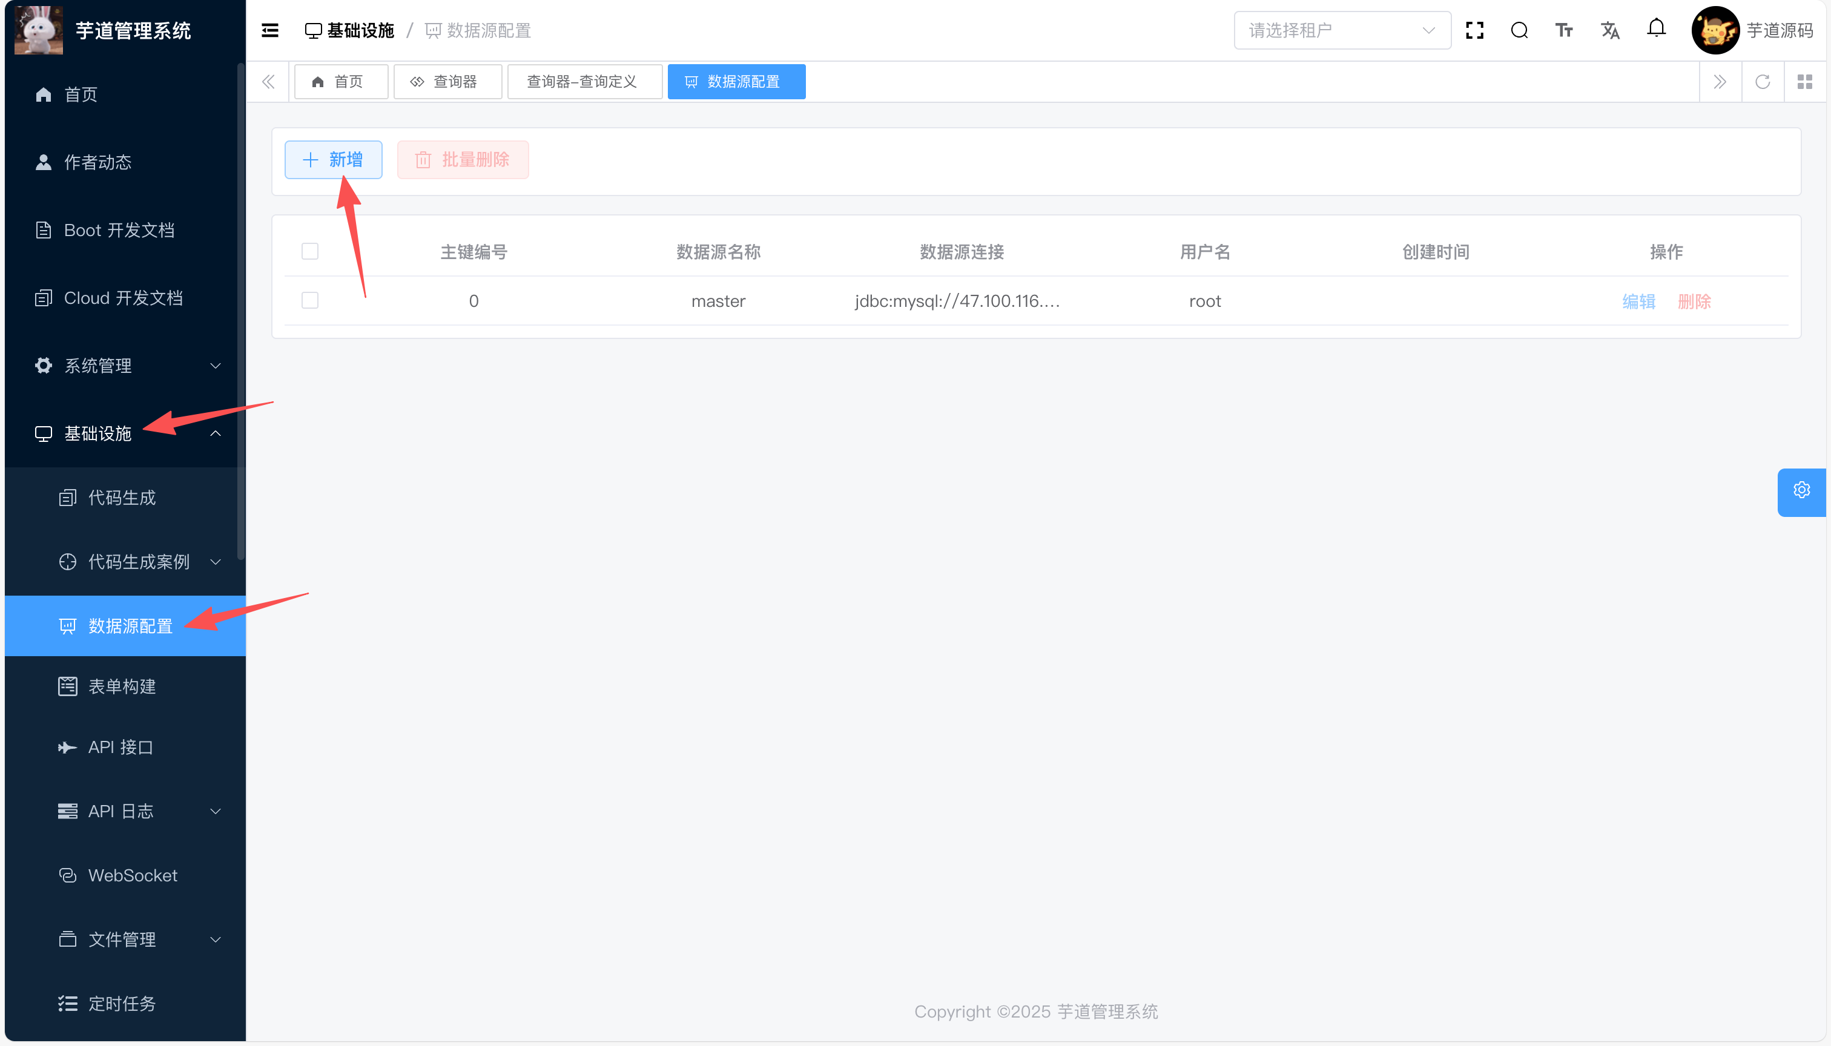The width and height of the screenshot is (1831, 1046).
Task: Open the notifications bell
Action: click(x=1657, y=28)
